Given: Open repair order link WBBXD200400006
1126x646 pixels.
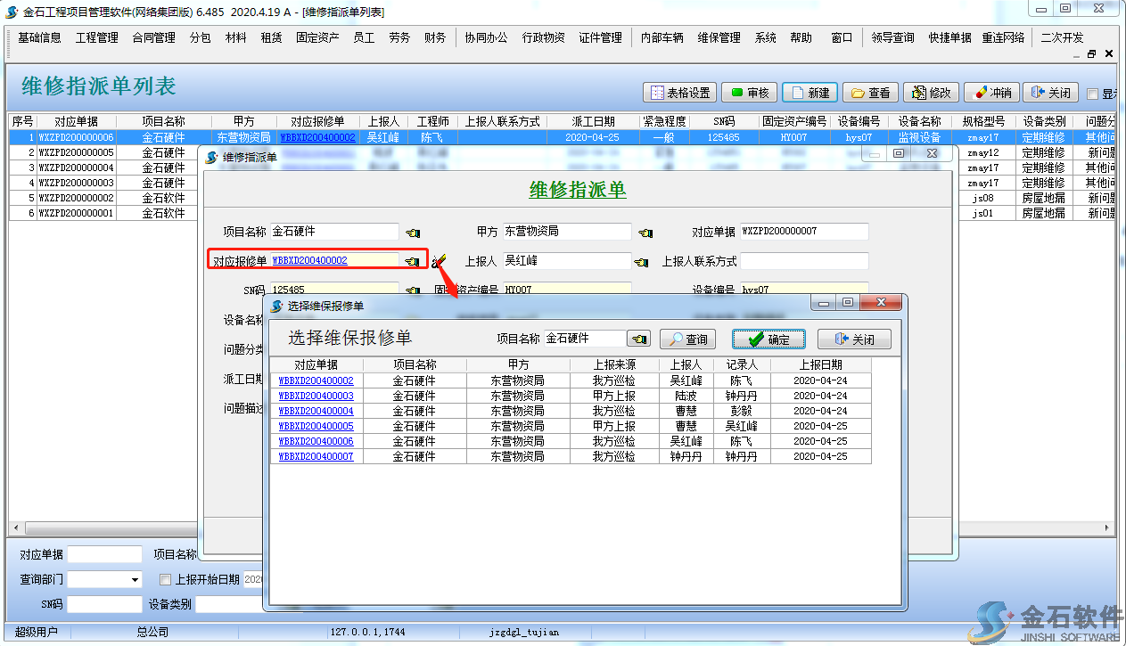Looking at the screenshot, I should tap(316, 441).
